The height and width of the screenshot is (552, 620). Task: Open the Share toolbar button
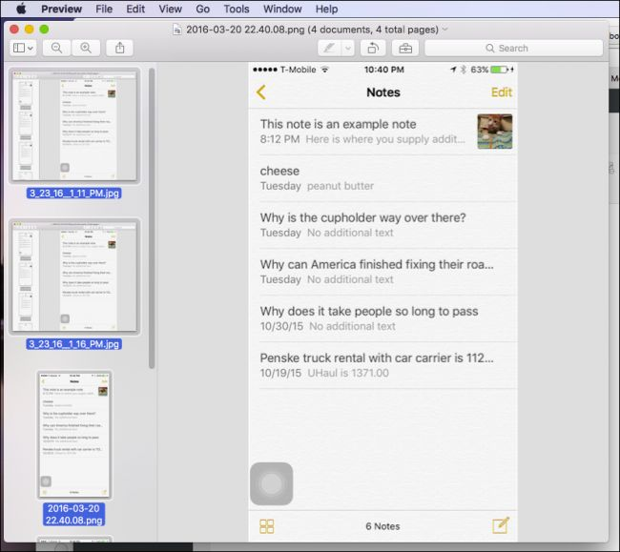pyautogui.click(x=120, y=49)
